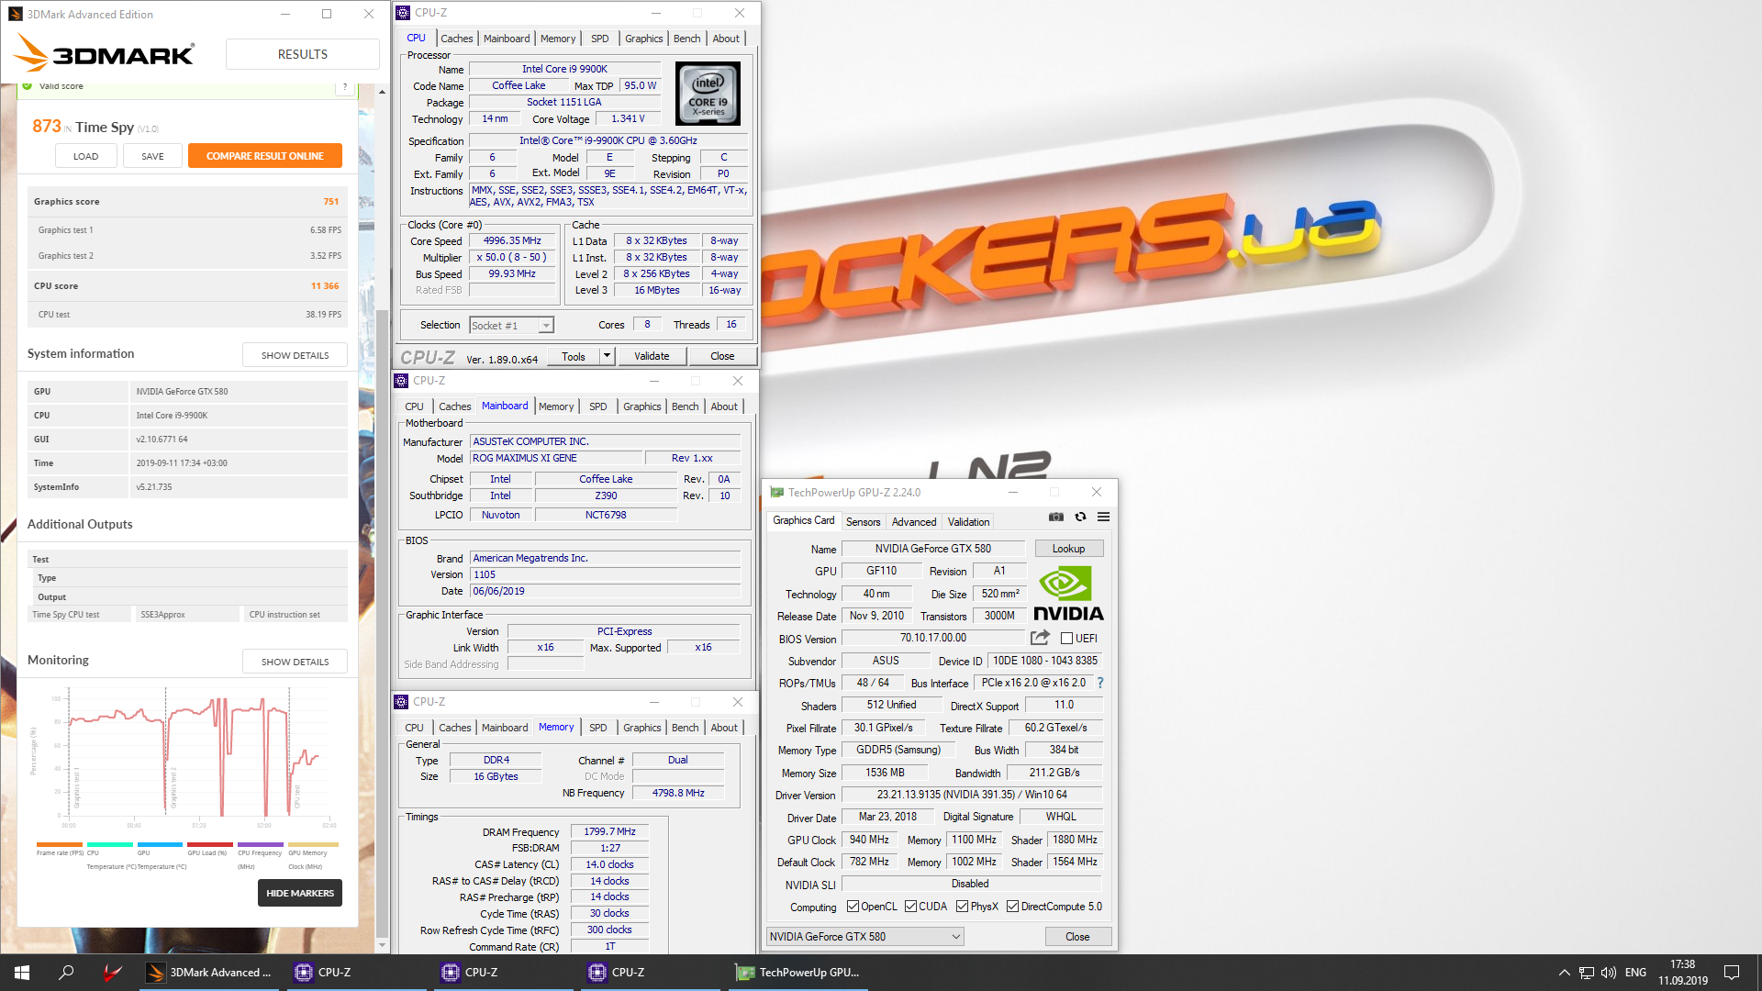Click the 3DMark scrollbar down arrow
Image resolution: width=1762 pixels, height=991 pixels.
coord(383,944)
